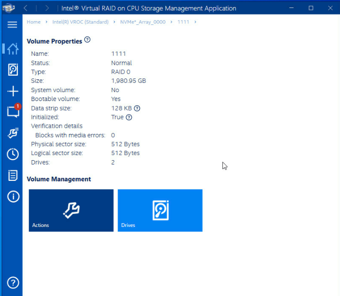340x296 pixels.
Task: Select the Logical sector size 512 Bytes
Action: [x=125, y=153]
